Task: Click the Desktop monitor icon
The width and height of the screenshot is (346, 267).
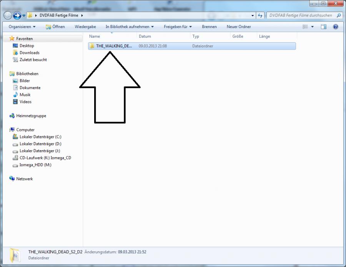Action: click(x=15, y=46)
